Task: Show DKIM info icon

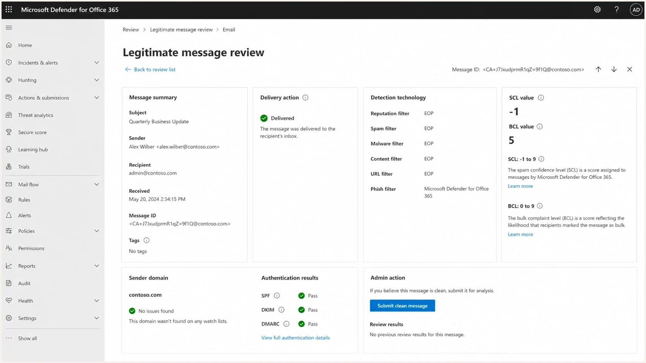Action: pos(281,310)
